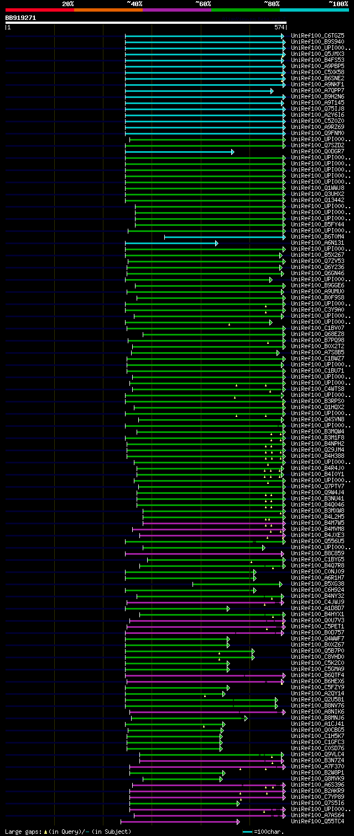The width and height of the screenshot is (354, 836).
Task: Select the UniRef100_A9NKF1 label
Action: pyautogui.click(x=317, y=84)
